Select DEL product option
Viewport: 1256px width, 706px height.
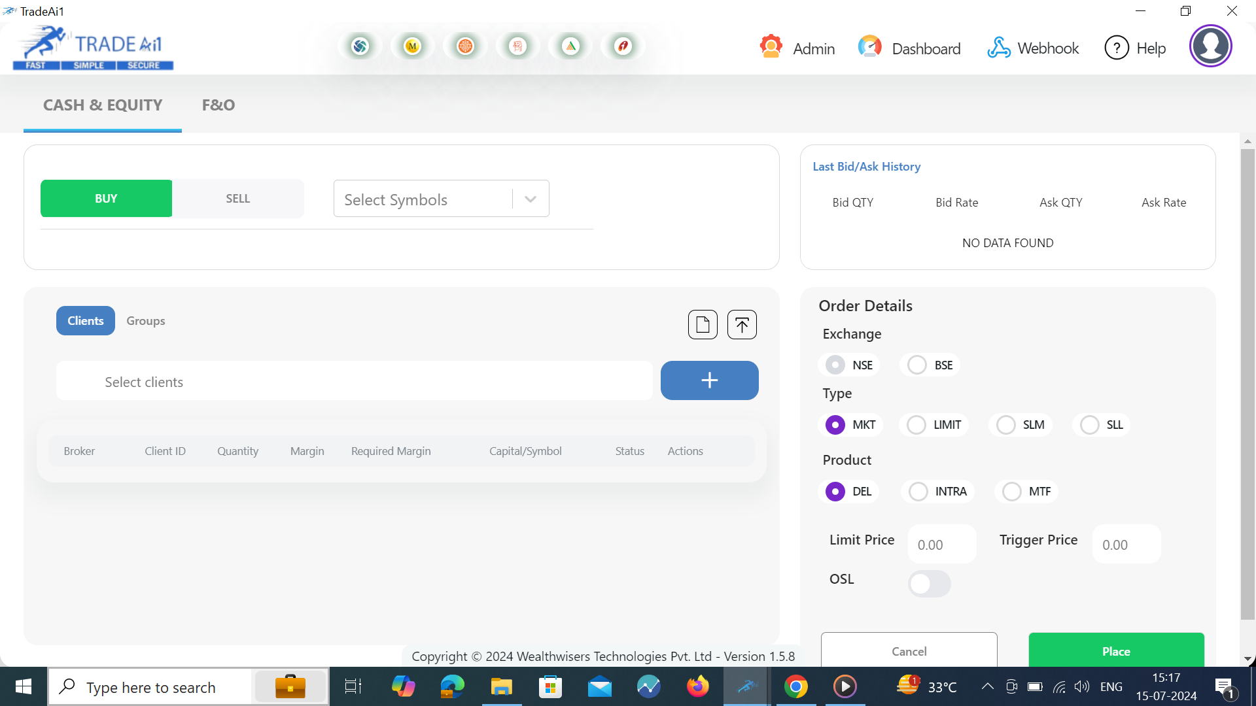click(835, 492)
